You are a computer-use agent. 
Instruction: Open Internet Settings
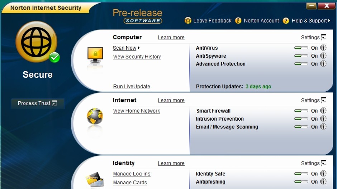tap(310, 100)
